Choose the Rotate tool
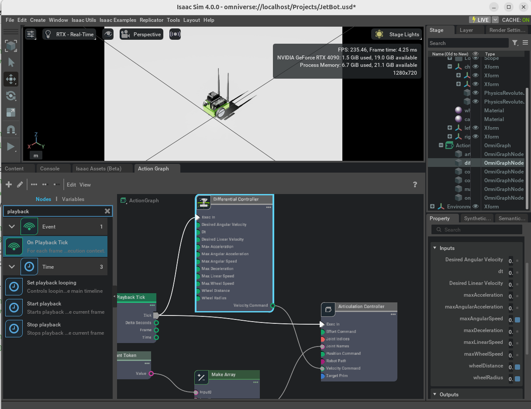The width and height of the screenshot is (531, 409). (11, 96)
